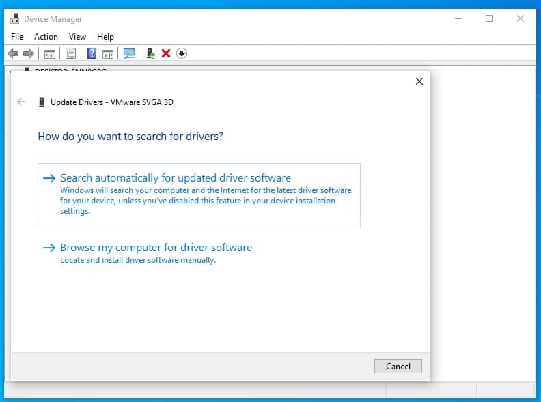
Task: Open the View menu
Action: pyautogui.click(x=77, y=37)
